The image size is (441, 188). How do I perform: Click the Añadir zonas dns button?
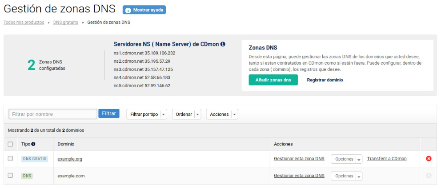click(x=273, y=80)
